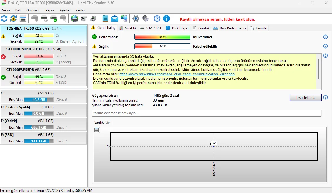
Task: Click the status bar last update text
Action: coord(46,191)
